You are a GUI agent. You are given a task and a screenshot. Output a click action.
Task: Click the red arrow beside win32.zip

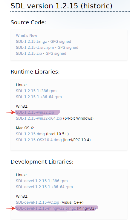point(10,112)
